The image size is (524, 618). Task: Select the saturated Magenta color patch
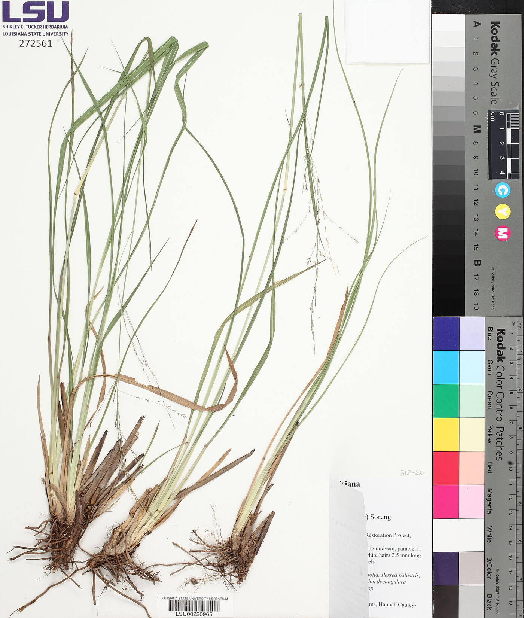446,502
